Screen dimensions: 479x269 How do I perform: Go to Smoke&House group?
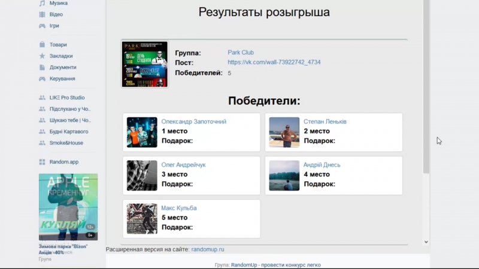click(x=66, y=143)
